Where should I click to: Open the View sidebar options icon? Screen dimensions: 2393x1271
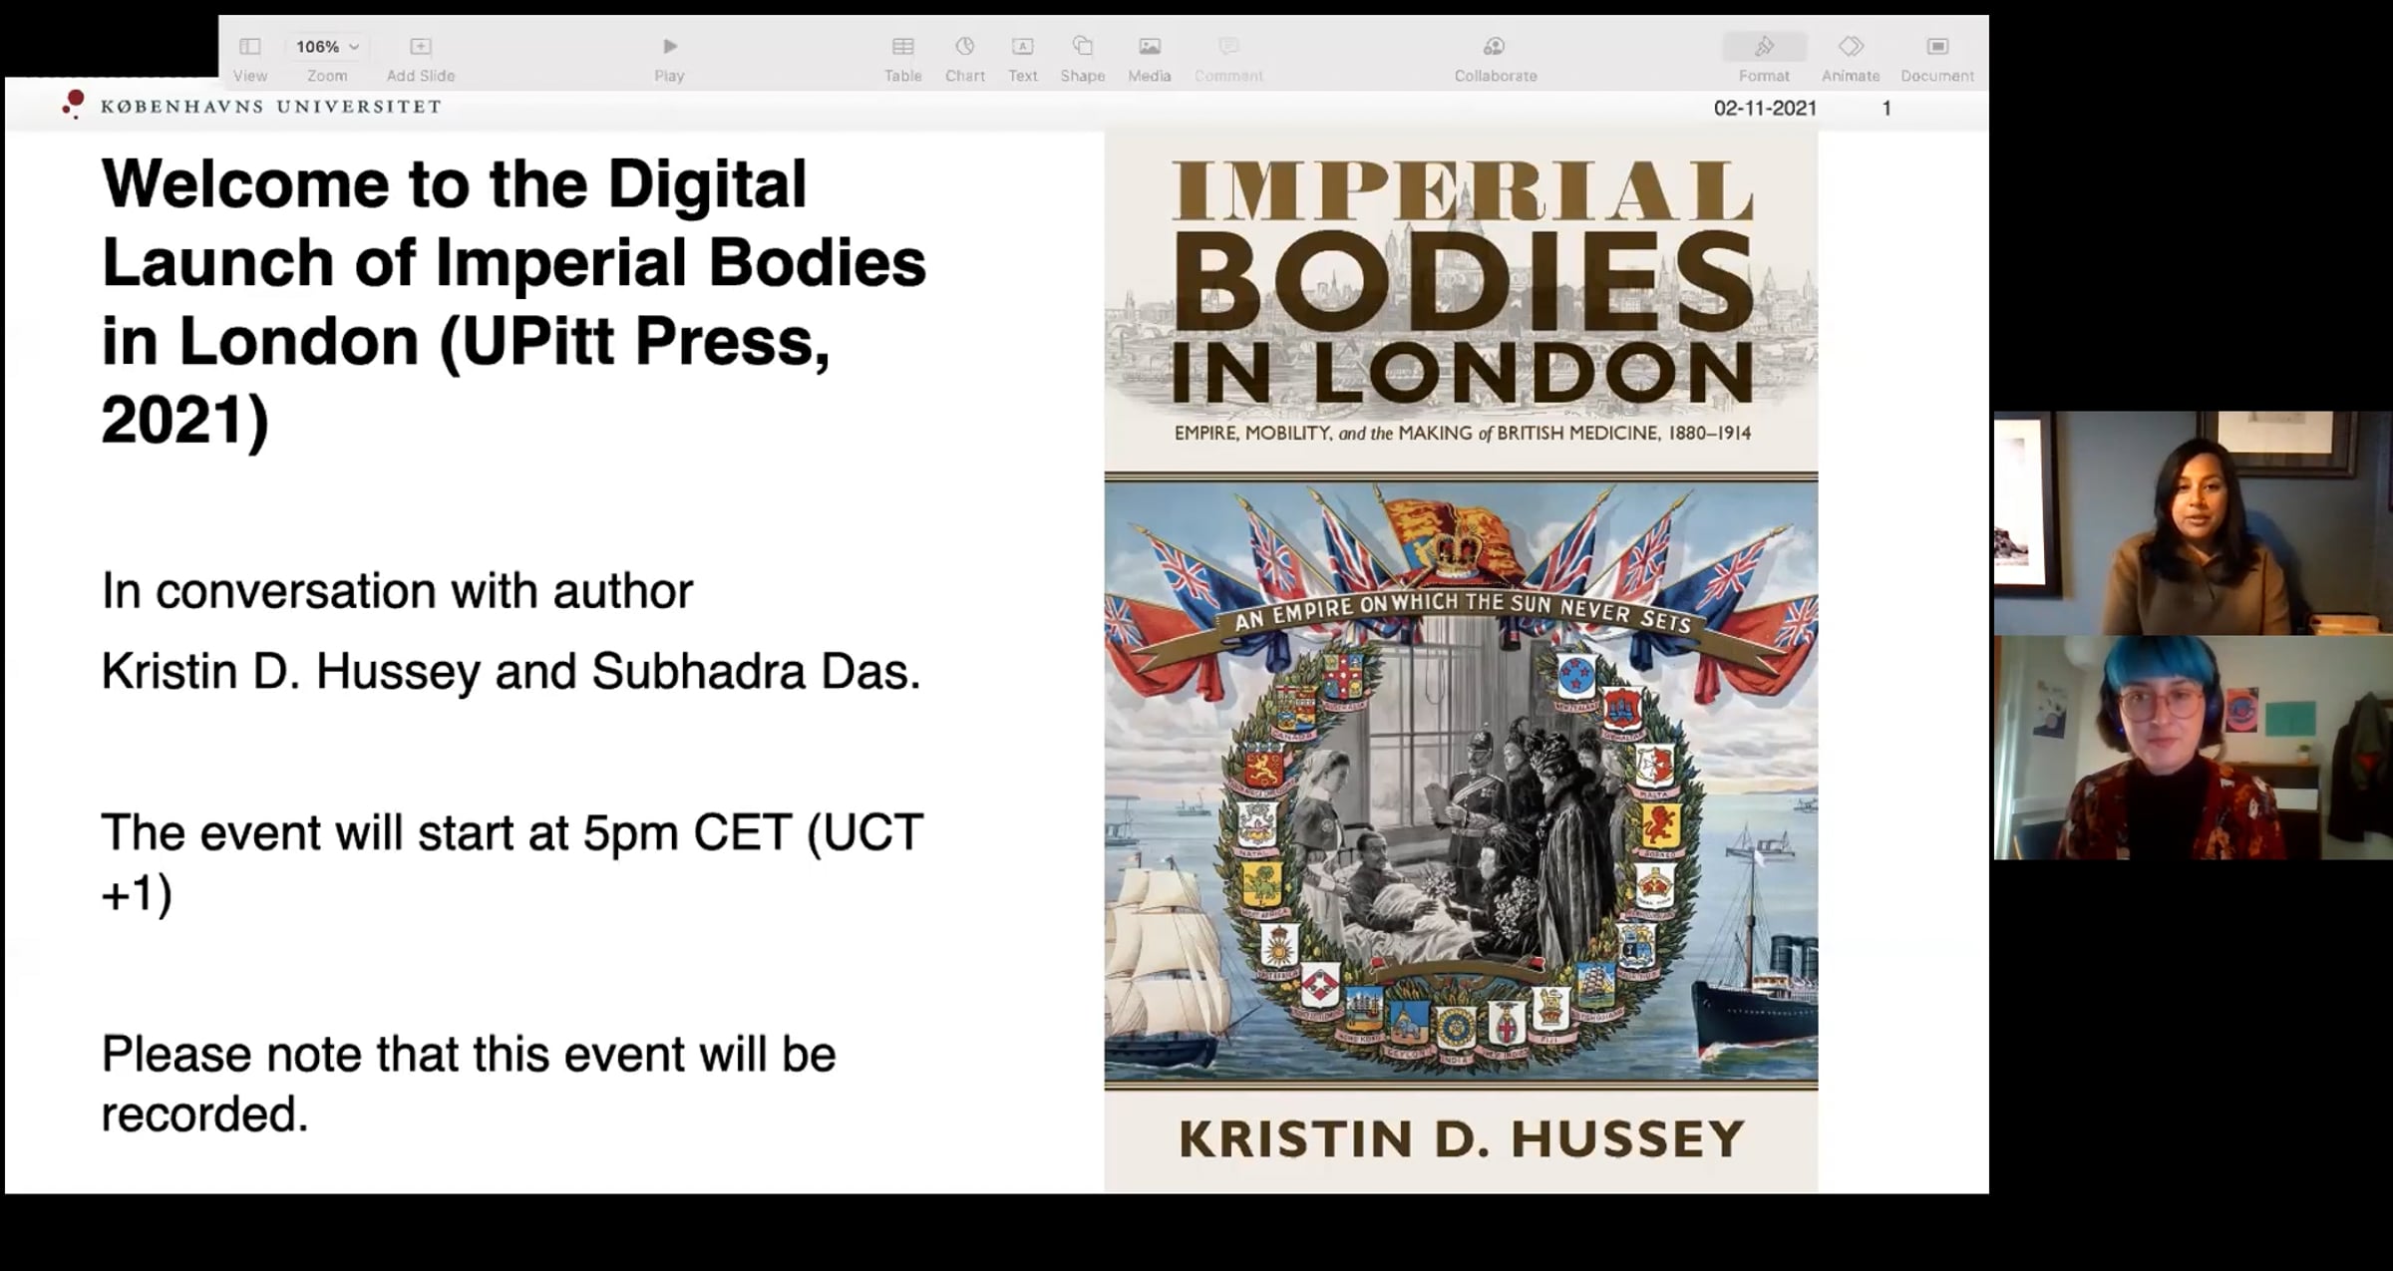pyautogui.click(x=249, y=47)
